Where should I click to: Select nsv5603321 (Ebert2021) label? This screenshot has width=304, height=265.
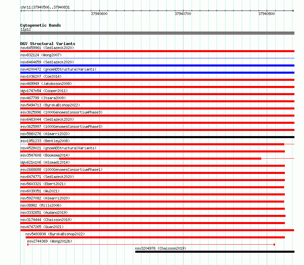click(x=43, y=184)
